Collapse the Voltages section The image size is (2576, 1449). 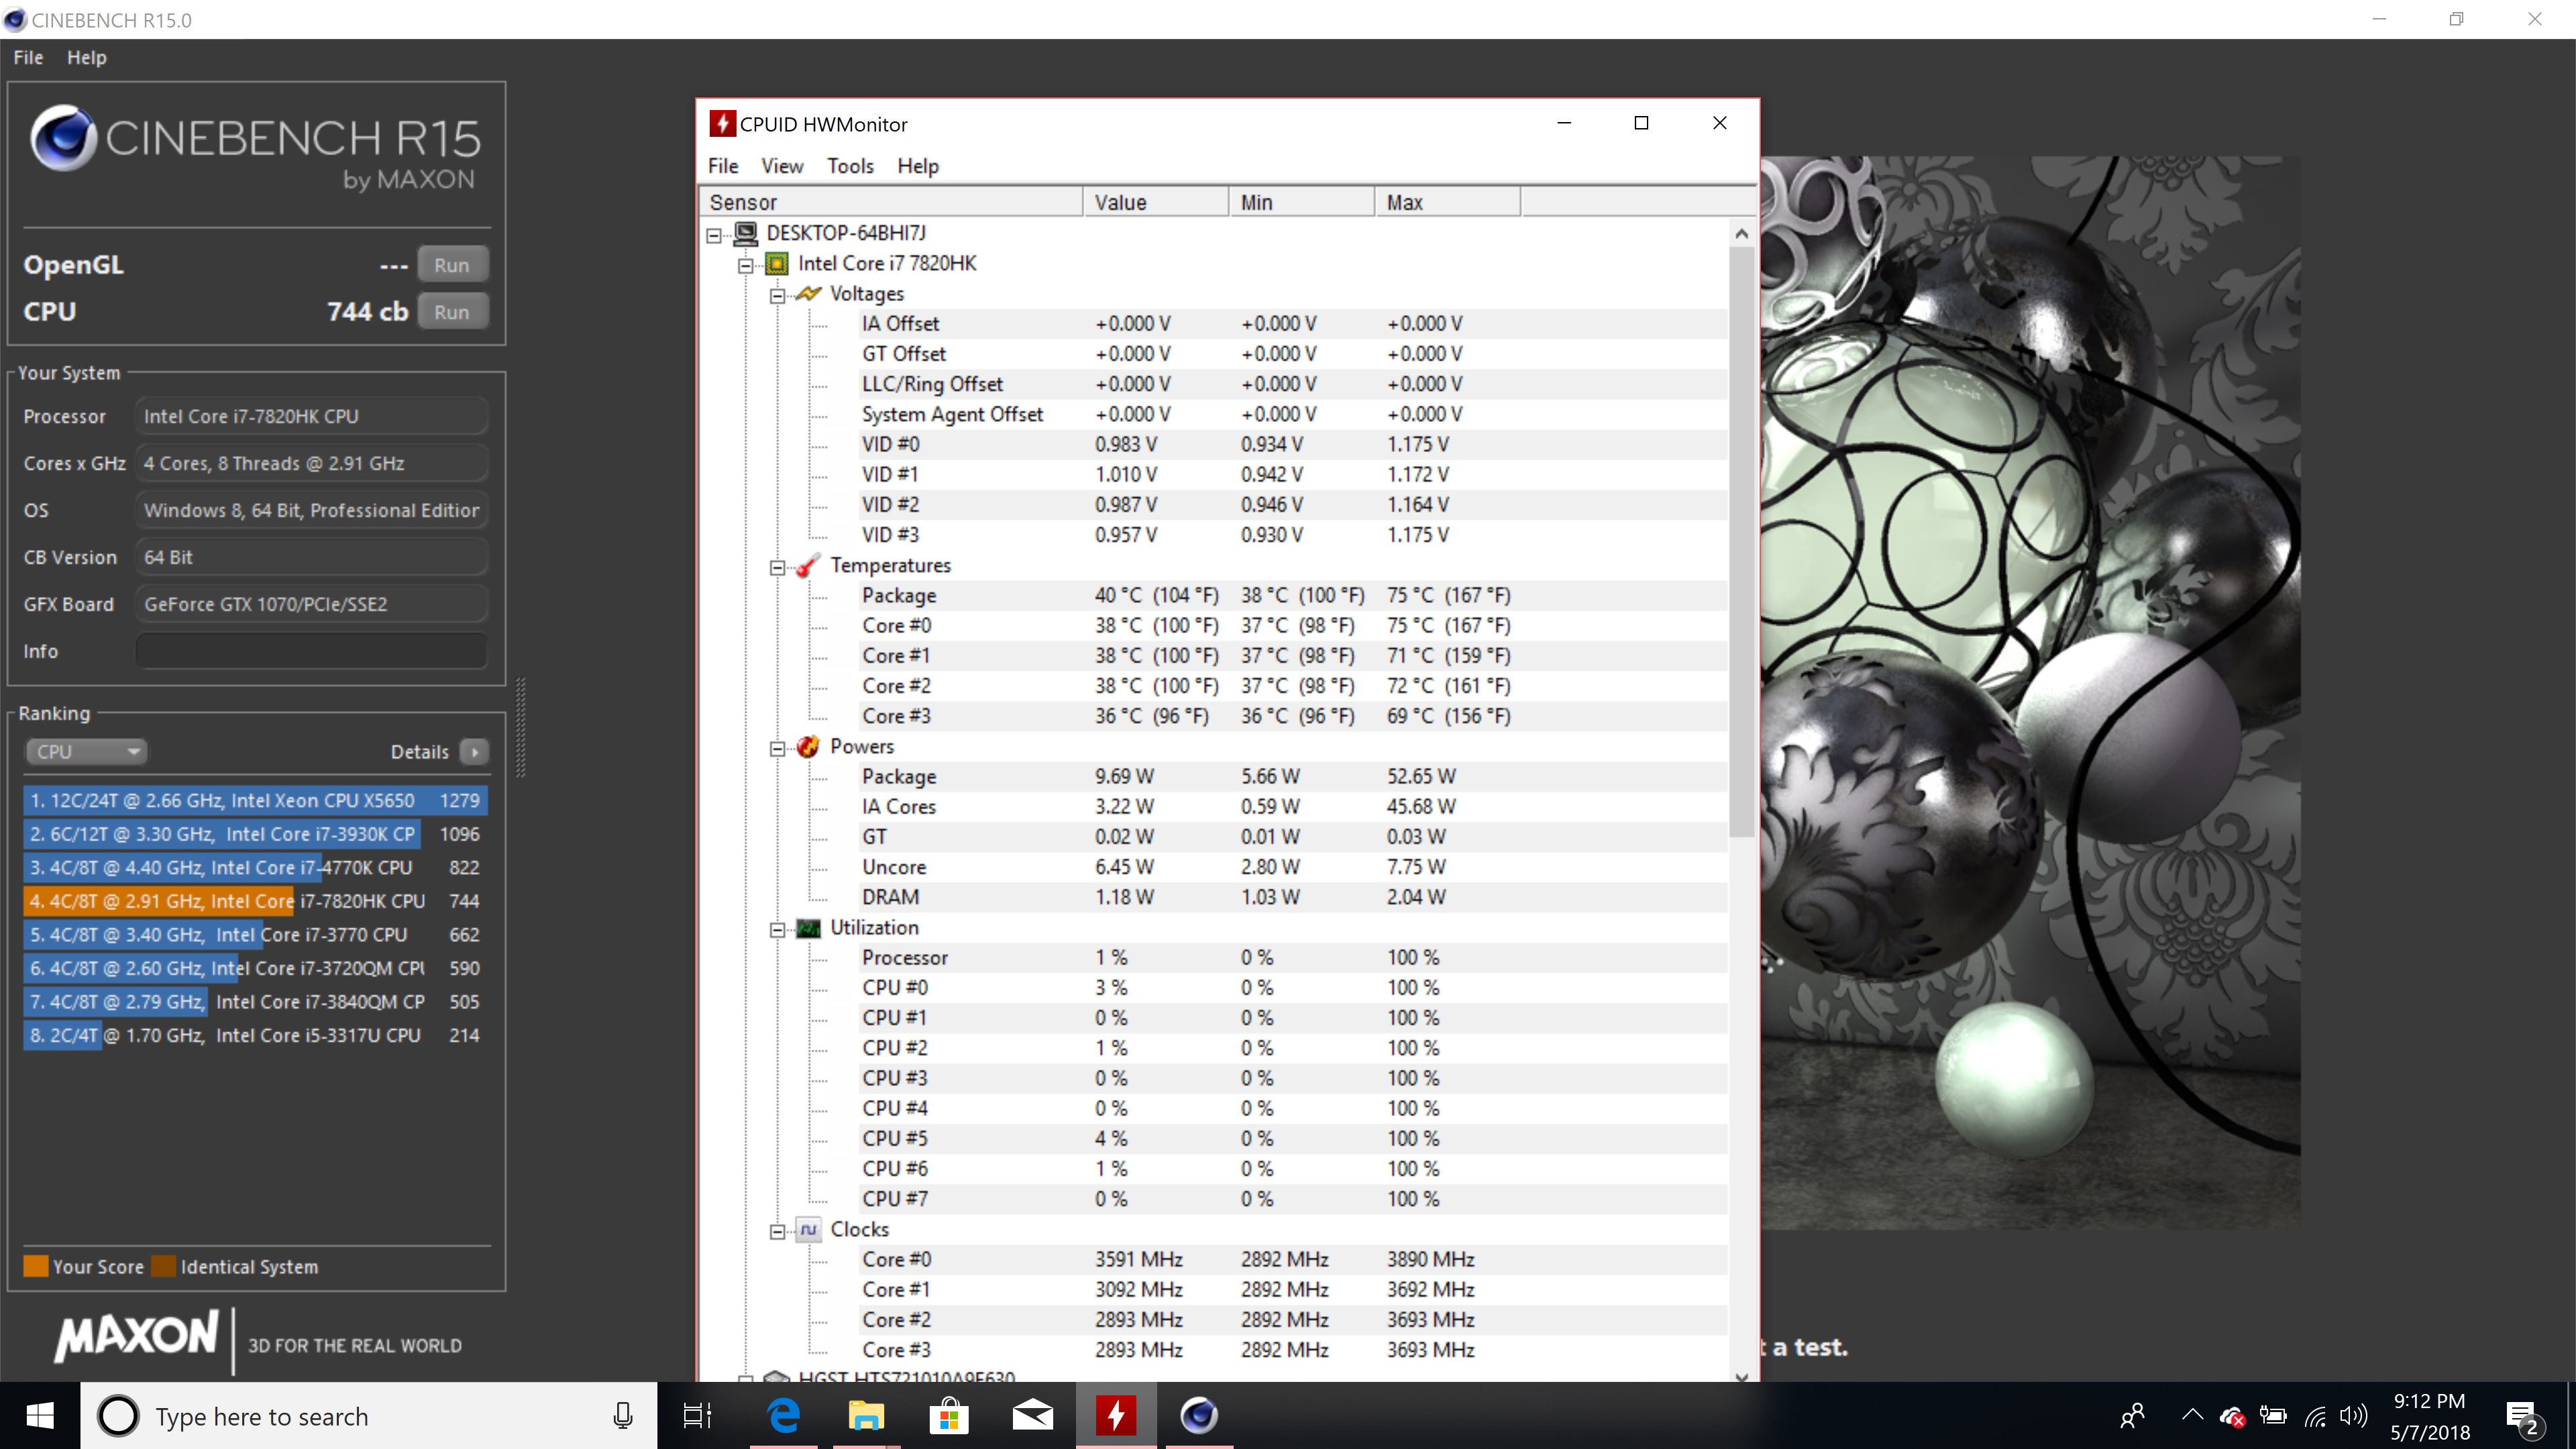(777, 296)
